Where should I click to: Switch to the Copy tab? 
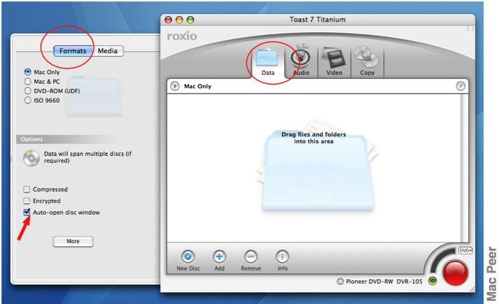point(367,61)
